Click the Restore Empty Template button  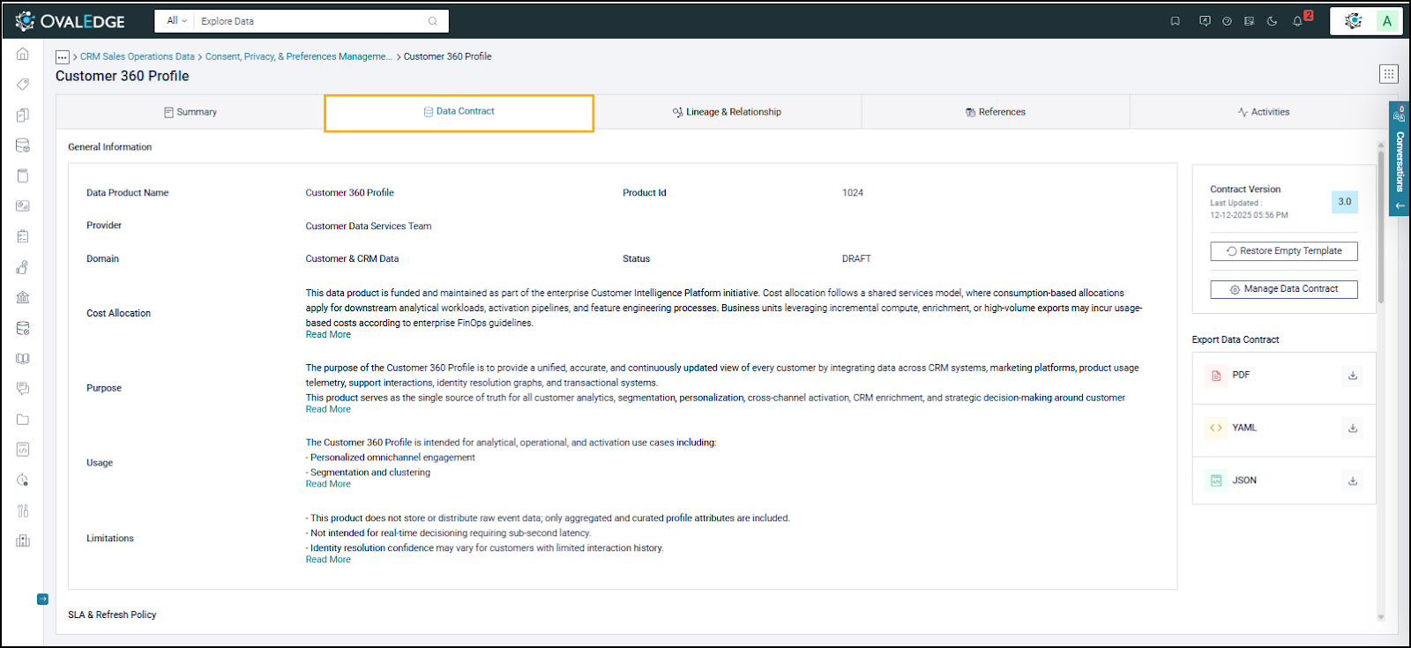[1283, 251]
